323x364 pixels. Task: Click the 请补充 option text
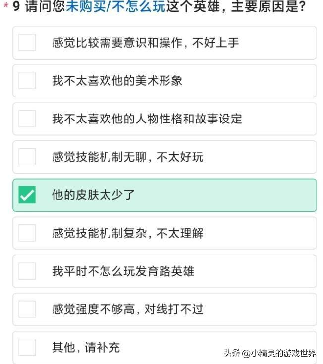102,347
